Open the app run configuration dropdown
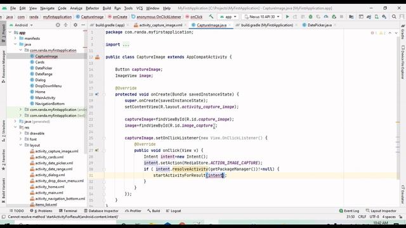Viewport: 406px width, 228px height. click(x=228, y=17)
